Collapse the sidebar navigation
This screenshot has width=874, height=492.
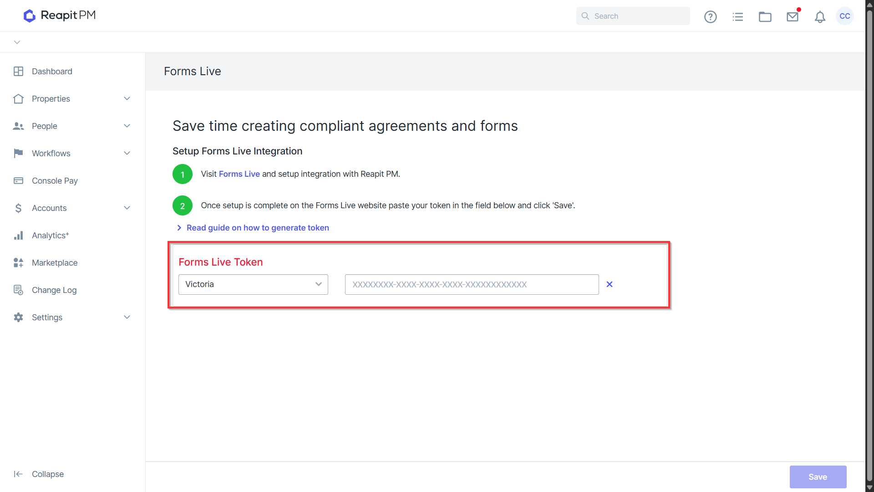coord(39,474)
